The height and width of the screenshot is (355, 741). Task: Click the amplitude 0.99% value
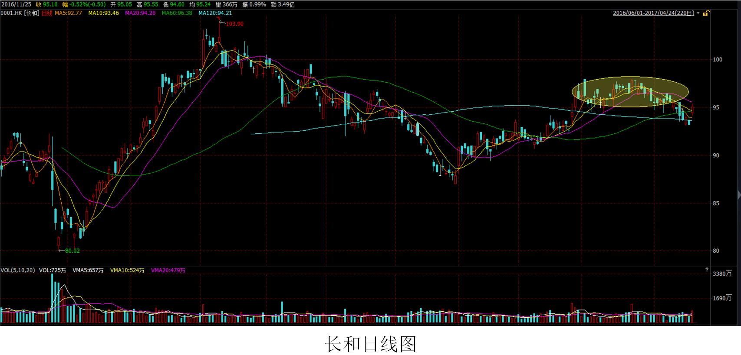click(257, 4)
